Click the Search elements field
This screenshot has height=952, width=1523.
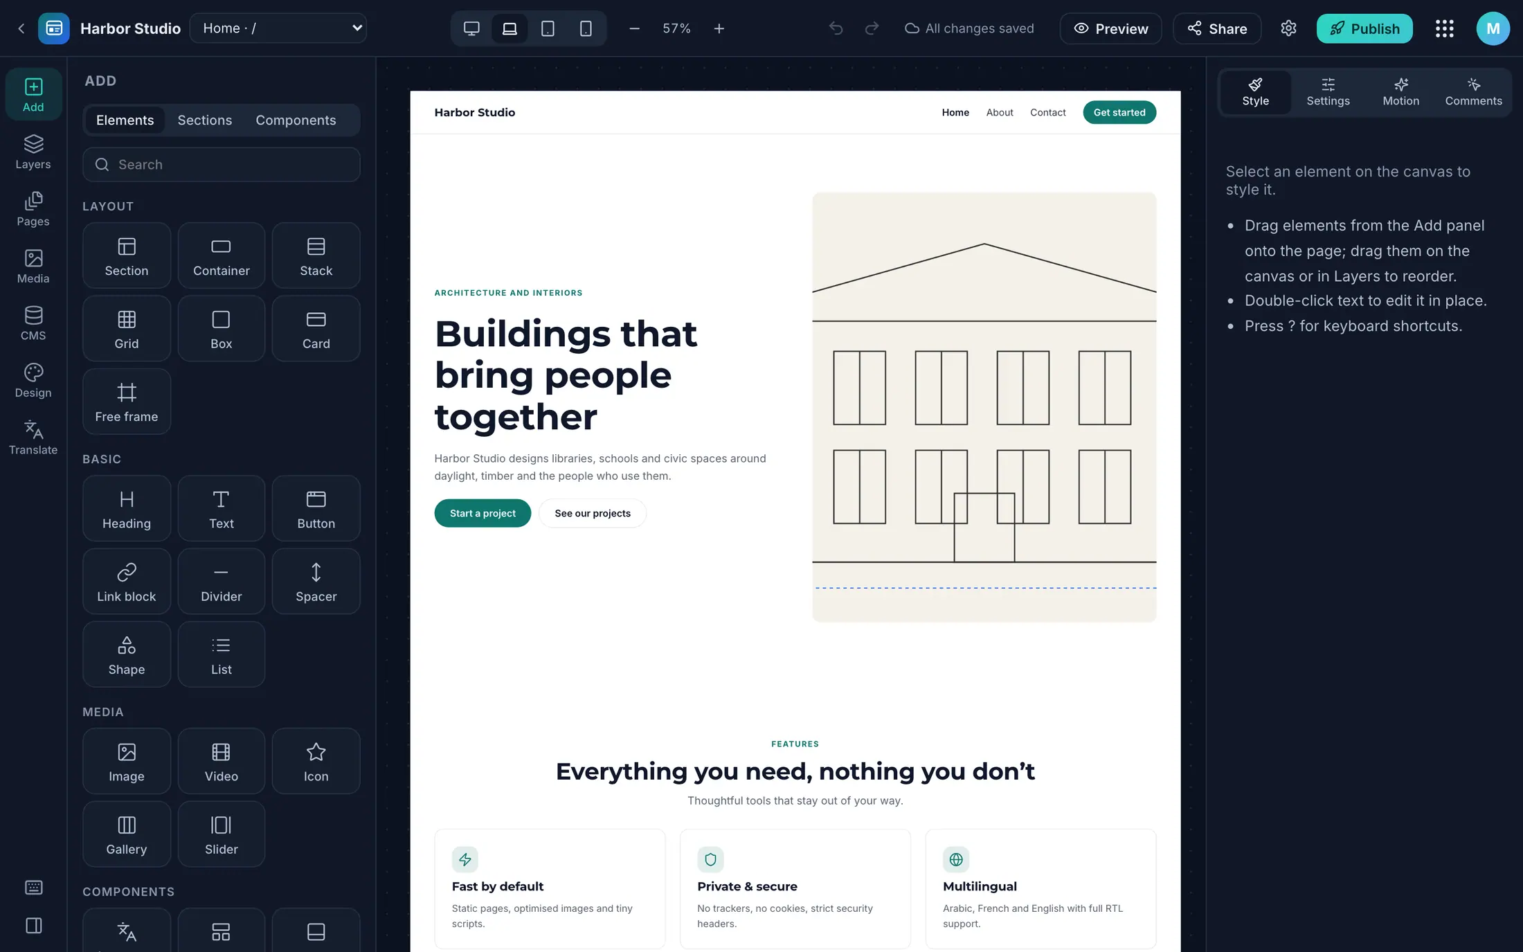pyautogui.click(x=222, y=165)
